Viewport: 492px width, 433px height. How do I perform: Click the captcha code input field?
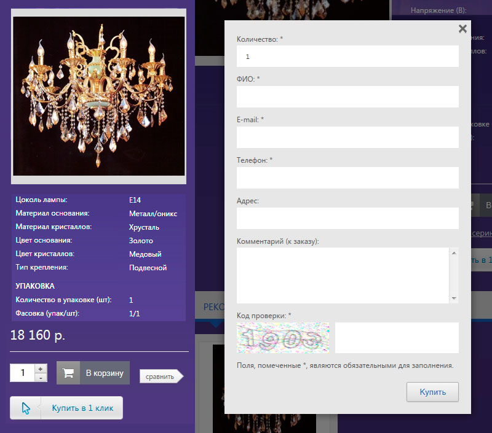coord(397,338)
